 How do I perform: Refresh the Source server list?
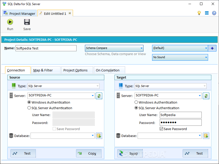[x=99, y=96]
